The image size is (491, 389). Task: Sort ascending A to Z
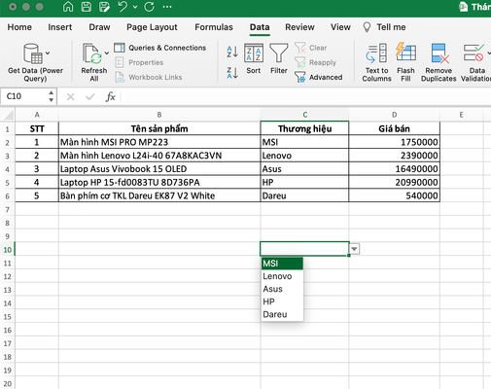pyautogui.click(x=232, y=52)
